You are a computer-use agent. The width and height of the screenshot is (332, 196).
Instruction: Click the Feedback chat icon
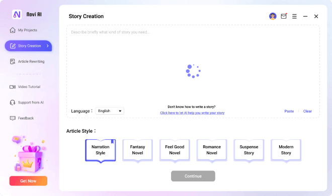point(13,118)
